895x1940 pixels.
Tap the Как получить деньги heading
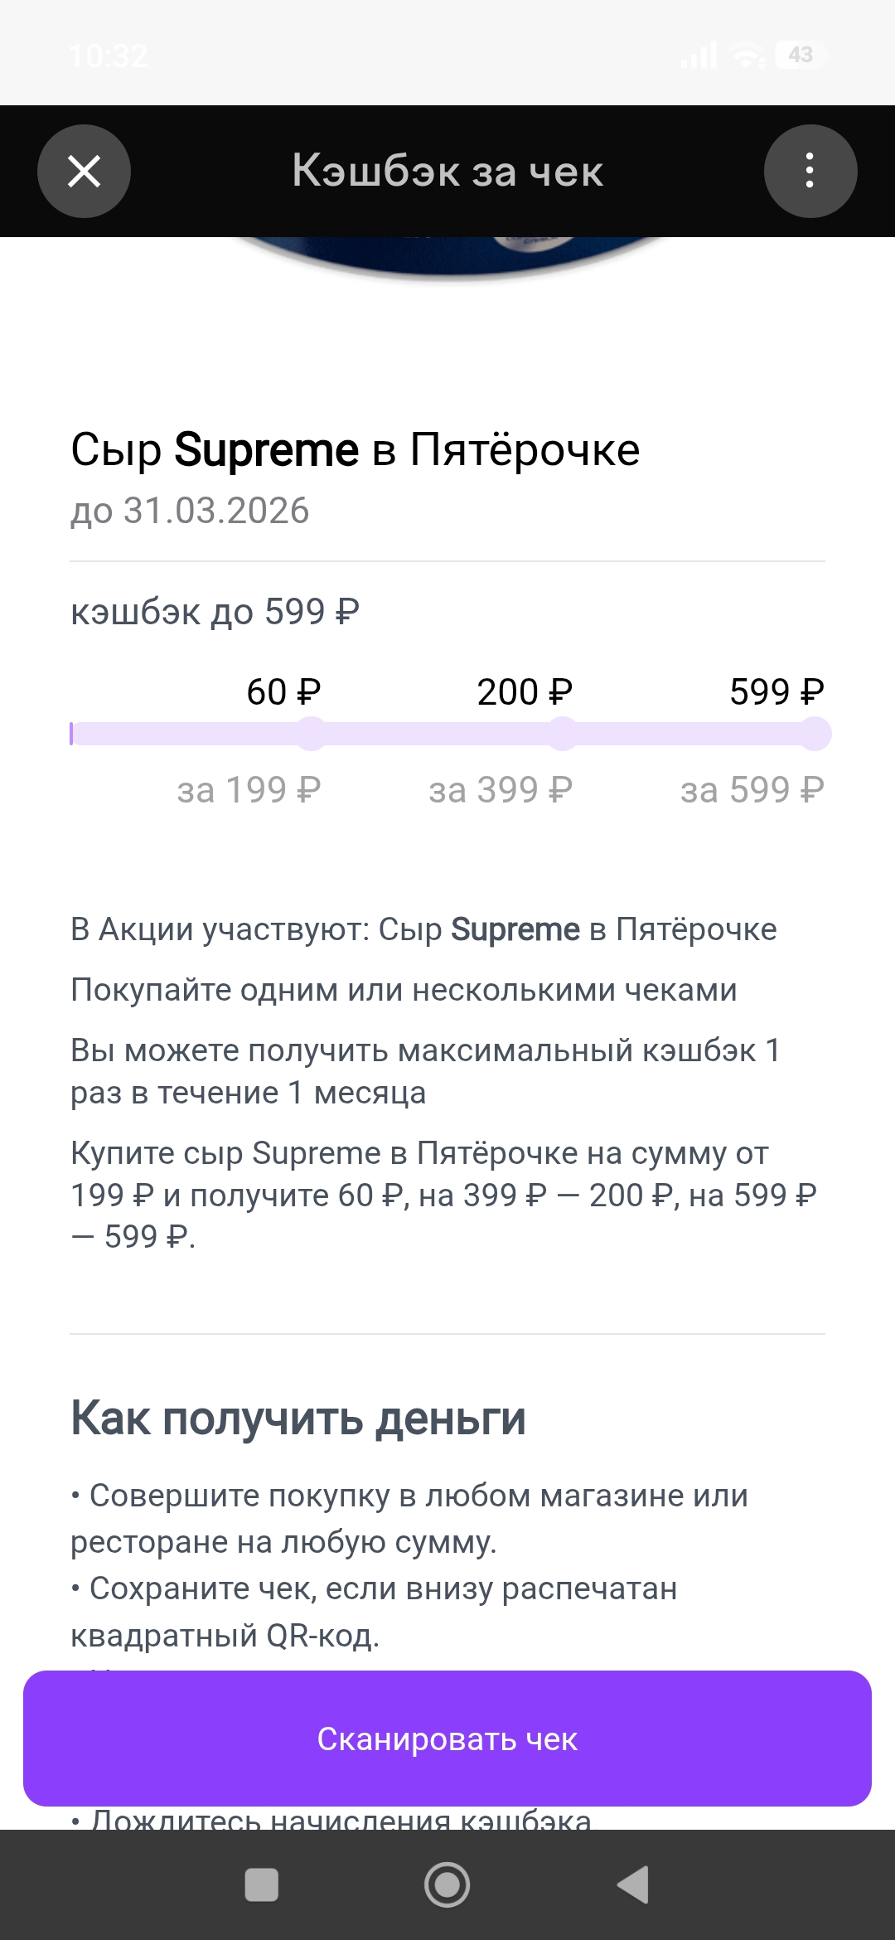click(x=298, y=1419)
